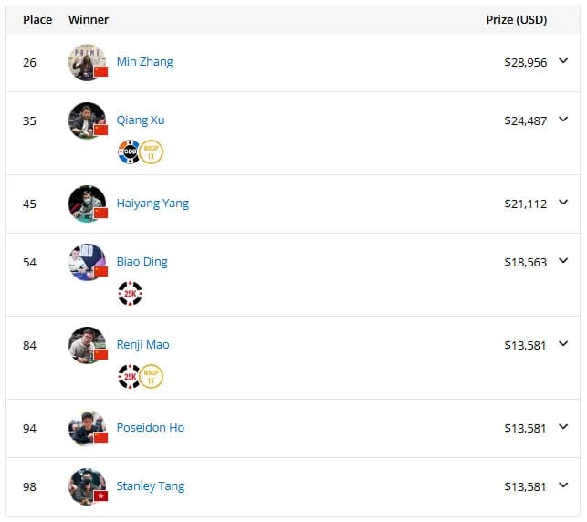Expand Min Zhang's $28,956 result row
This screenshot has height=522, width=587.
coord(563,60)
